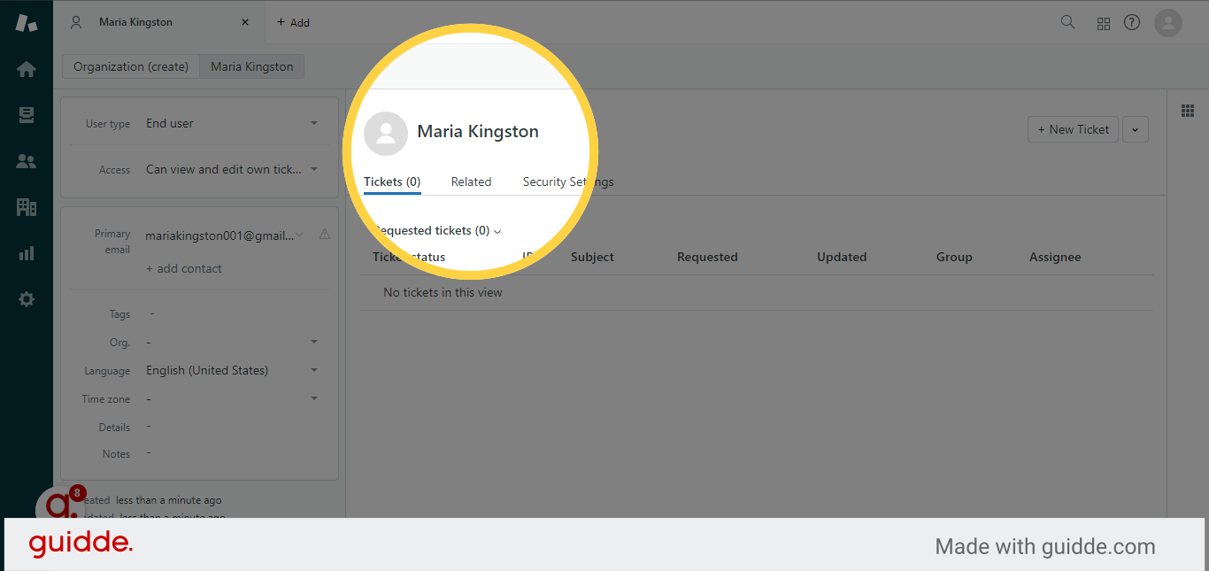Expand the Requested tickets chevron

(497, 230)
